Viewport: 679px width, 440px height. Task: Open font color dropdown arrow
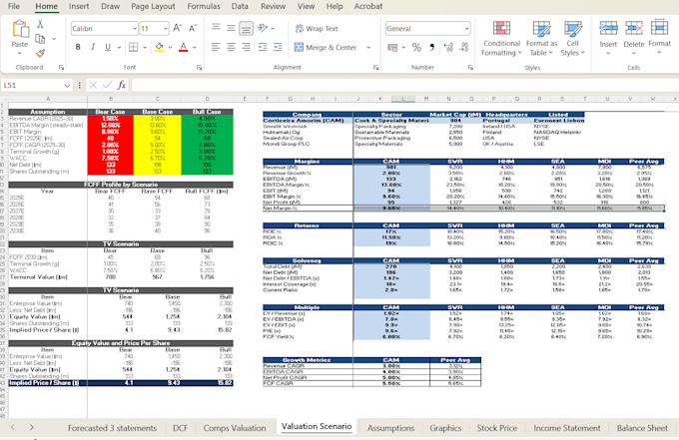(195, 47)
